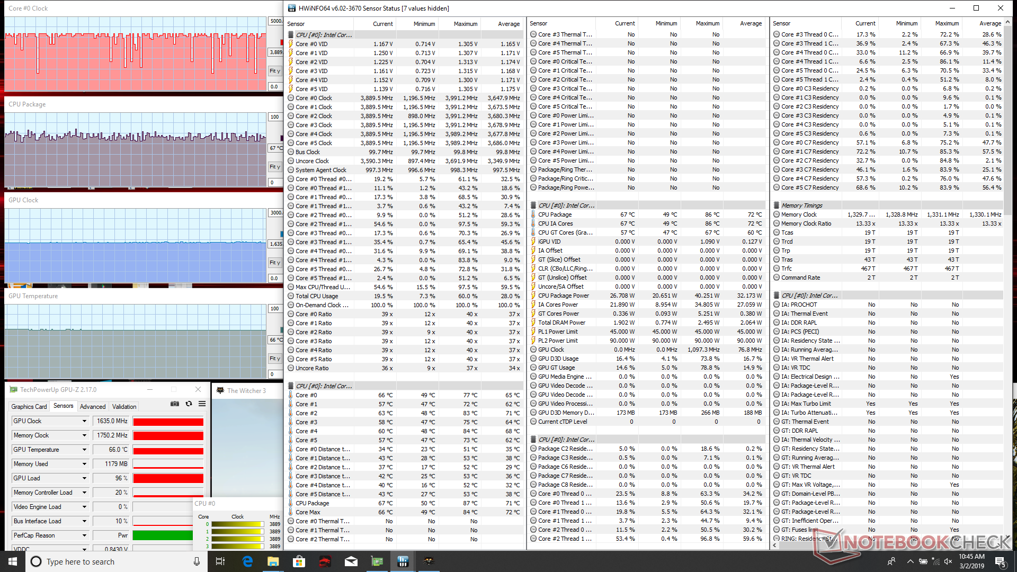Open Memory Controller Load dropdown
Viewport: 1017px width, 572px height.
[84, 493]
